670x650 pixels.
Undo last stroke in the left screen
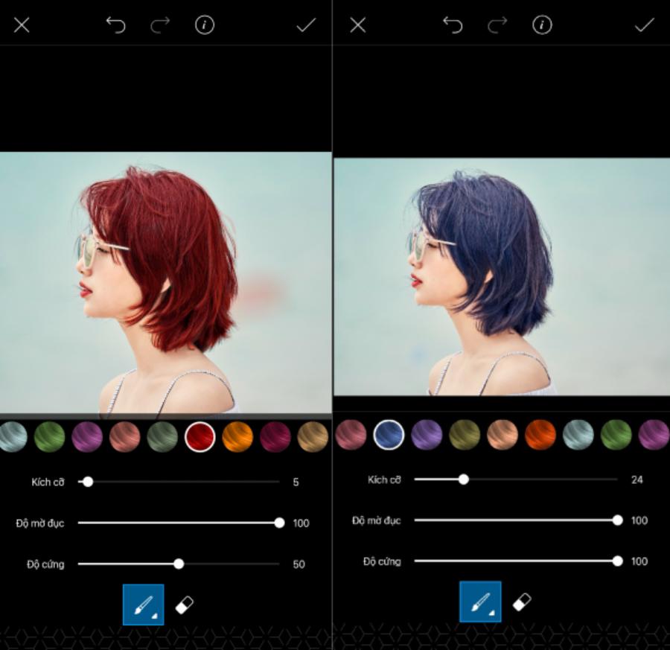[116, 25]
